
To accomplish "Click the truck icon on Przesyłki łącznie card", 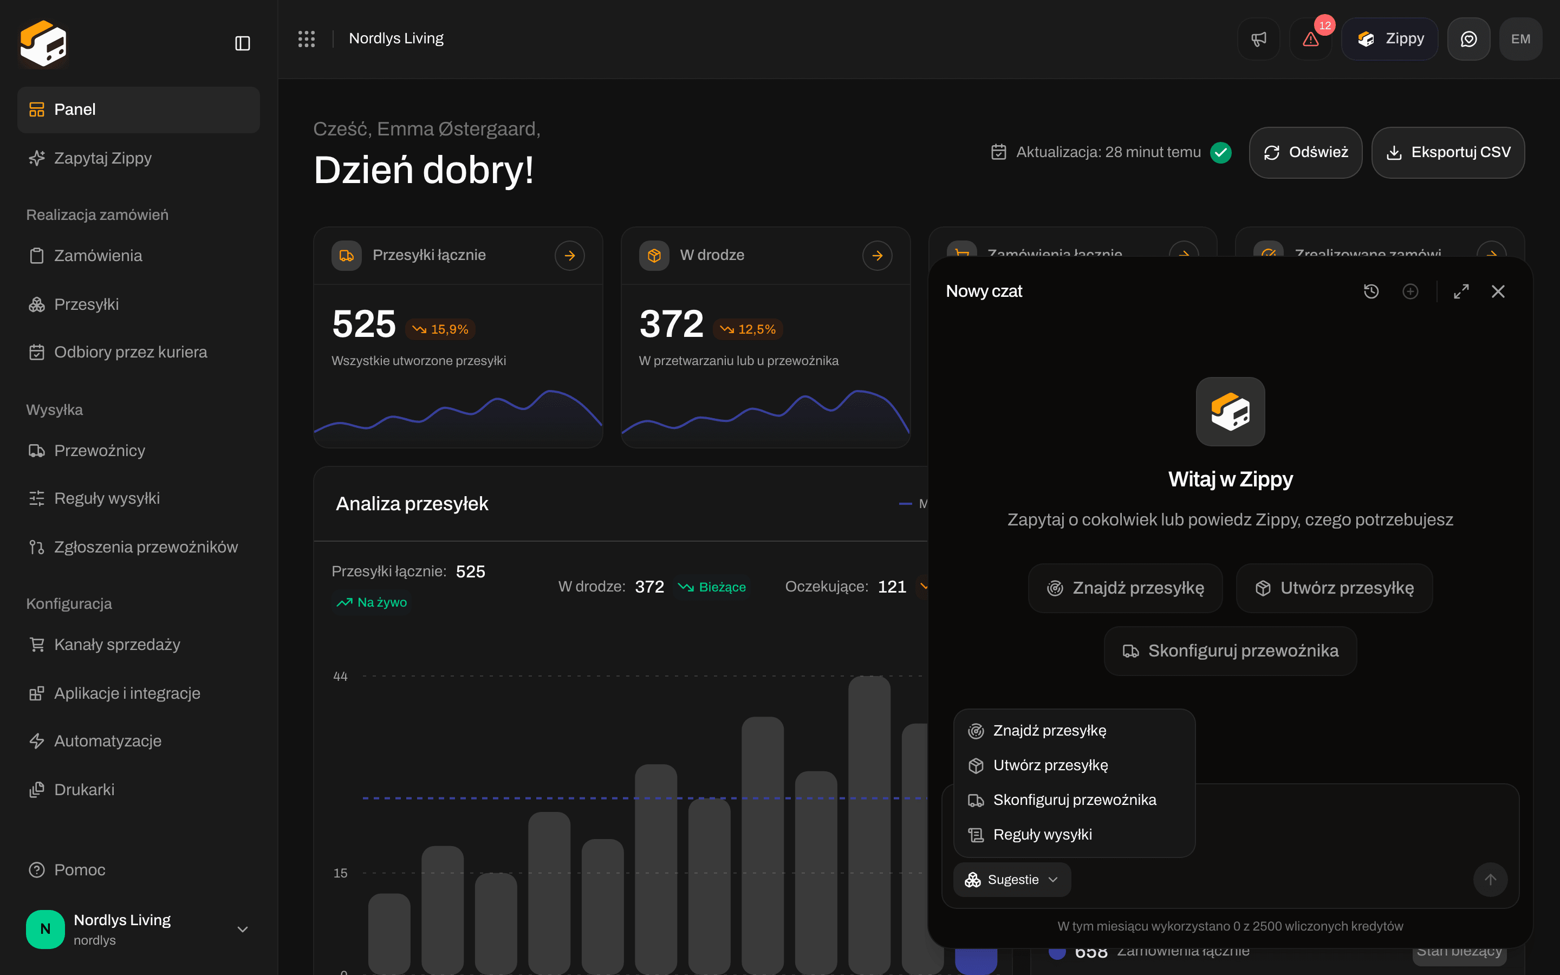I will pos(347,255).
